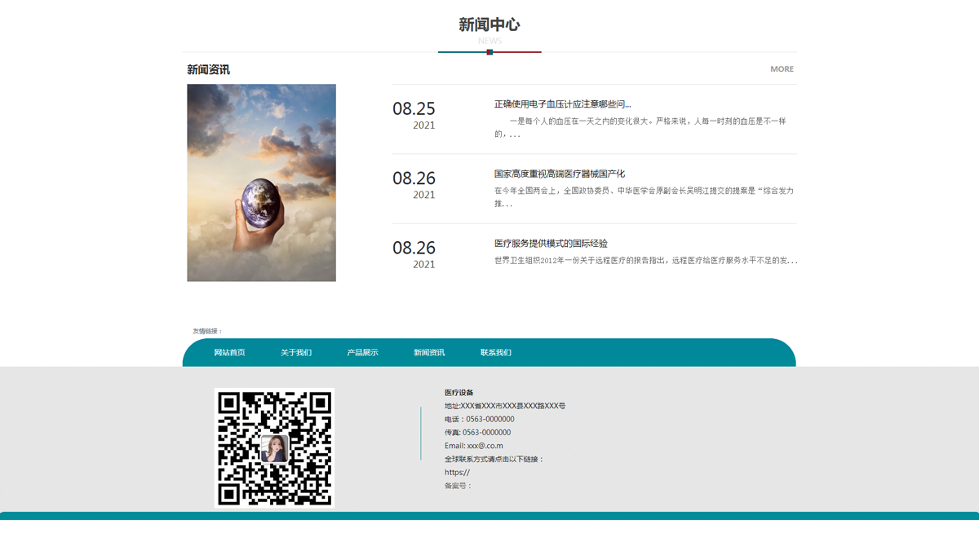The width and height of the screenshot is (979, 555).
Task: Click the 新闻资讯 heading above the image
Action: pyautogui.click(x=208, y=70)
